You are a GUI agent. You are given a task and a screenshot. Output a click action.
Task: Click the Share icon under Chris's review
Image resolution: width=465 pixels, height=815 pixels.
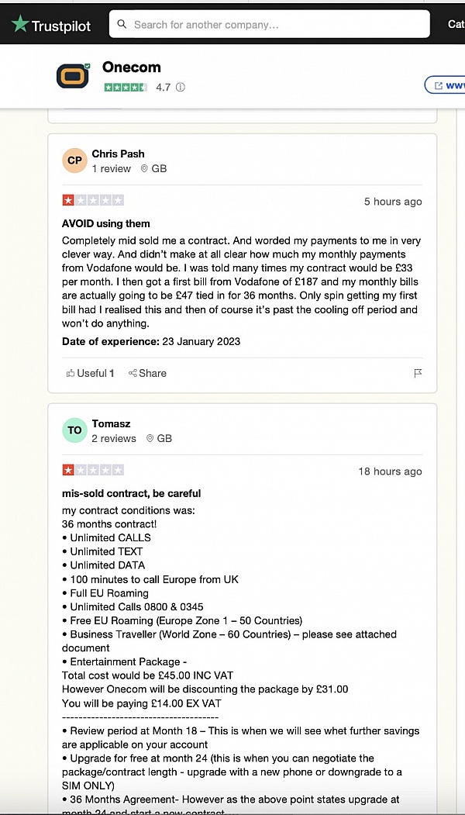[133, 373]
